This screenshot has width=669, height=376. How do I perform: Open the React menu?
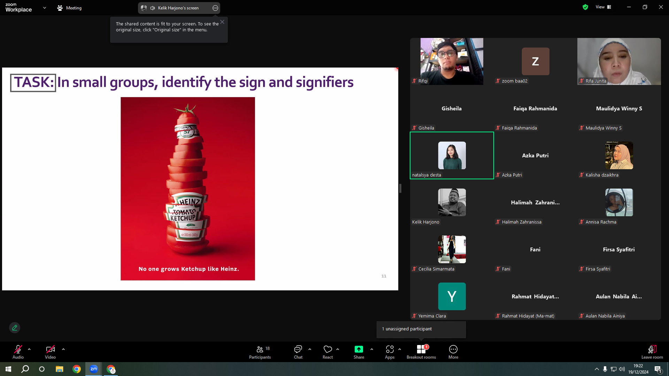[x=328, y=352]
